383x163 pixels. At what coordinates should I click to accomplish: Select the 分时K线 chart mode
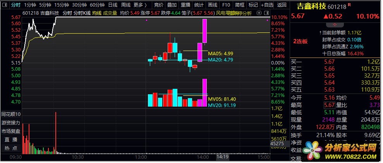pos(82,13)
